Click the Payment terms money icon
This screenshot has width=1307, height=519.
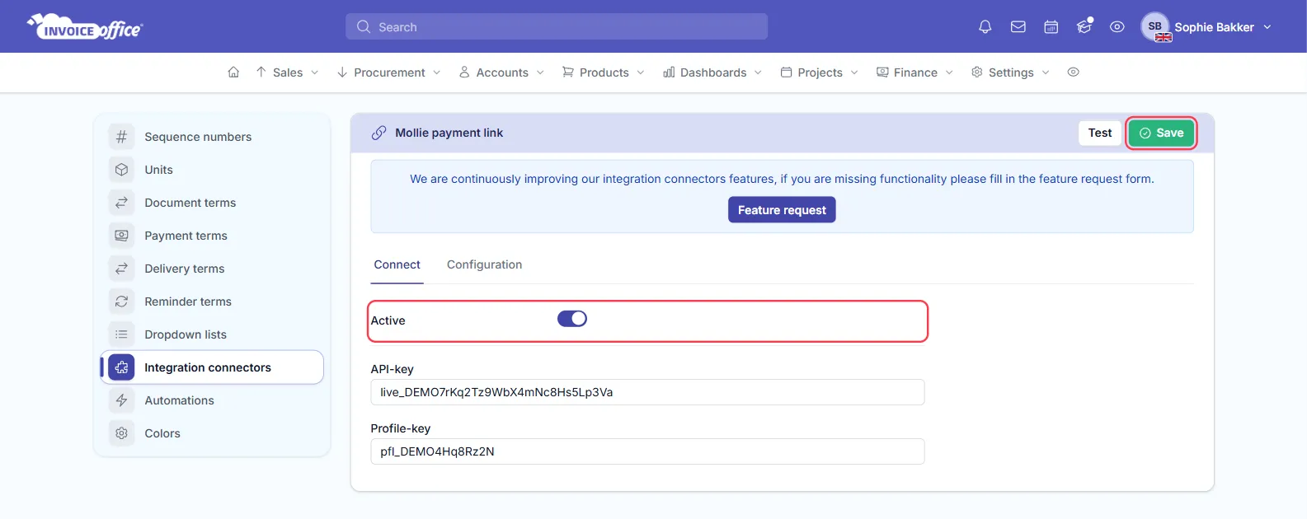tap(121, 236)
